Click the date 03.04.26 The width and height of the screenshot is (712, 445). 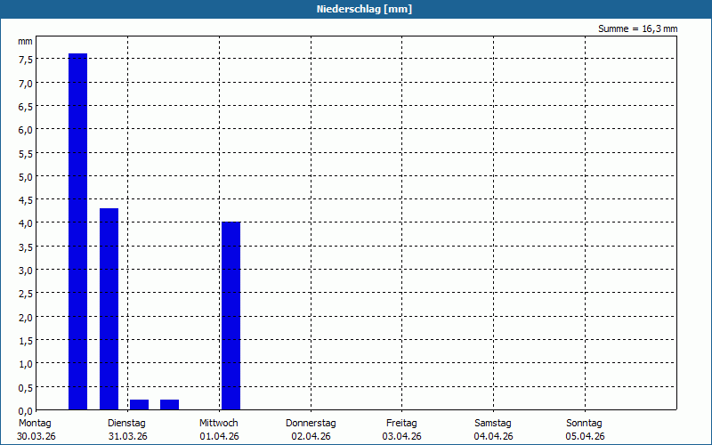(x=402, y=436)
